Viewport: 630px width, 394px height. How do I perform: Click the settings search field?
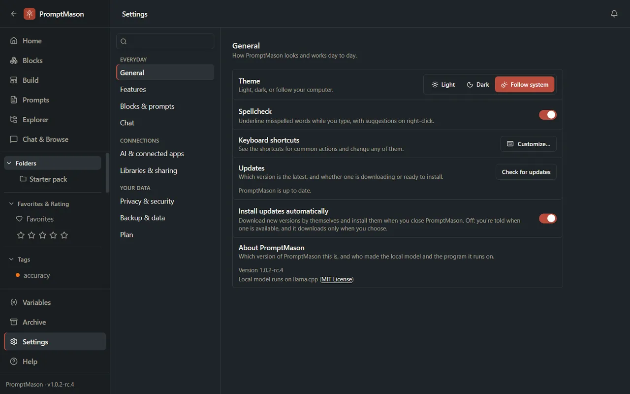(x=165, y=41)
